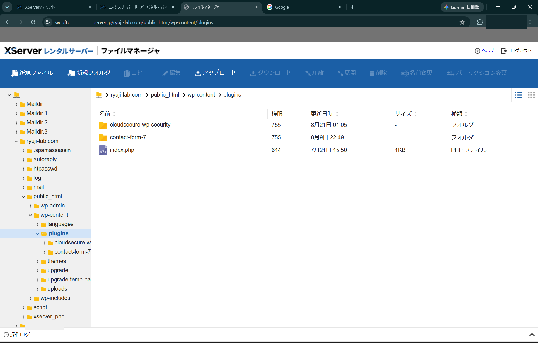Click the wp-content breadcrumb link
Viewport: 538px width, 343px height.
(201, 95)
